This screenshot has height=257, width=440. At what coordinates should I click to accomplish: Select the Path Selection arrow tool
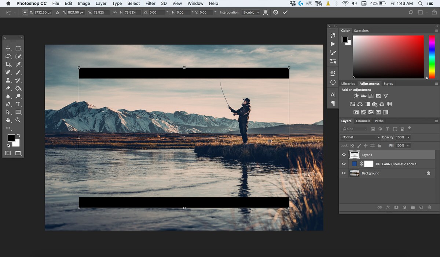8,112
